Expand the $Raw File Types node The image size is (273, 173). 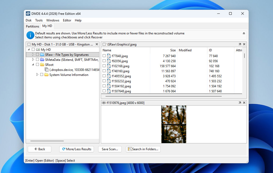(33, 55)
